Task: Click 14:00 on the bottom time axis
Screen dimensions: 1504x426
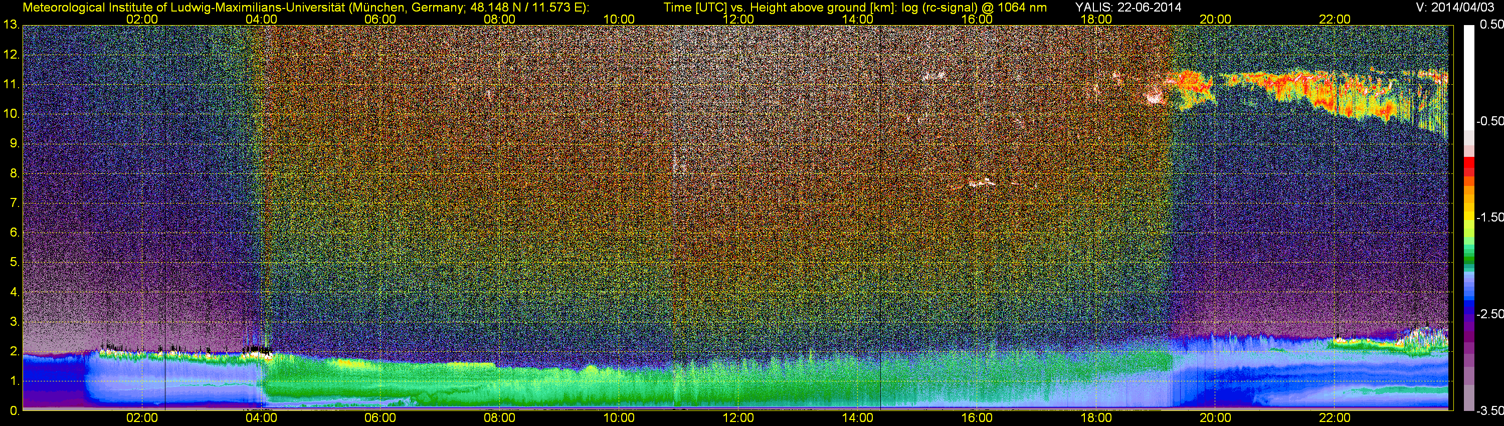Action: 858,418
